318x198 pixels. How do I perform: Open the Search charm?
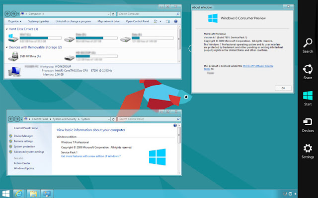(308, 46)
